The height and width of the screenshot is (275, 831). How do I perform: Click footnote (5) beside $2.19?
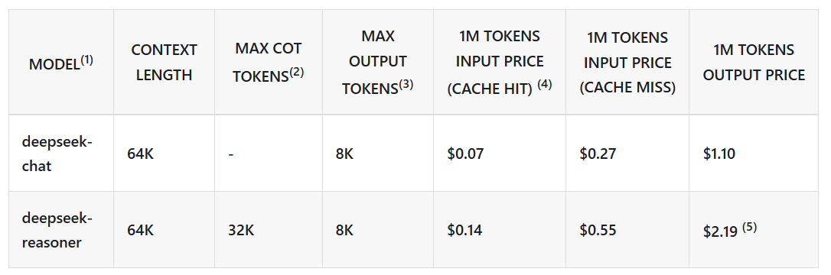pyautogui.click(x=749, y=228)
